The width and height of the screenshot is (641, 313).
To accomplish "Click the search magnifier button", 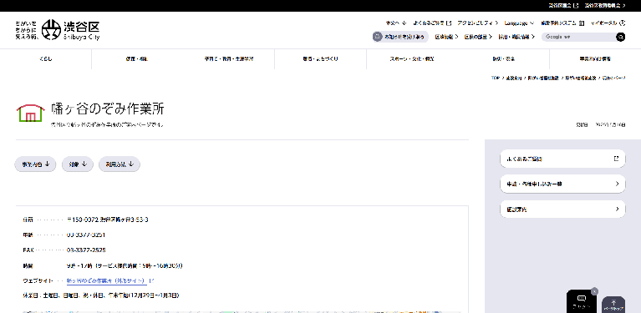I will 620,37.
